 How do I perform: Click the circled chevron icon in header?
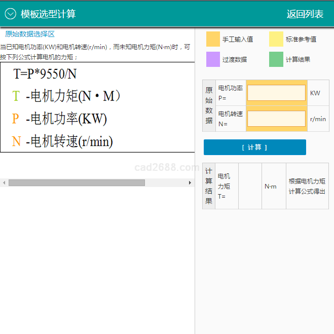(11, 14)
